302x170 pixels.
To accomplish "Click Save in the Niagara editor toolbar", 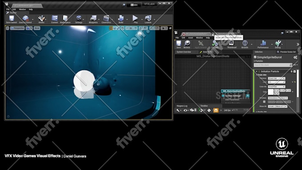I will (179, 44).
